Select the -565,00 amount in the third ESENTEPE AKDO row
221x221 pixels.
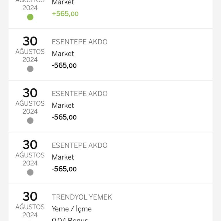(x=64, y=169)
